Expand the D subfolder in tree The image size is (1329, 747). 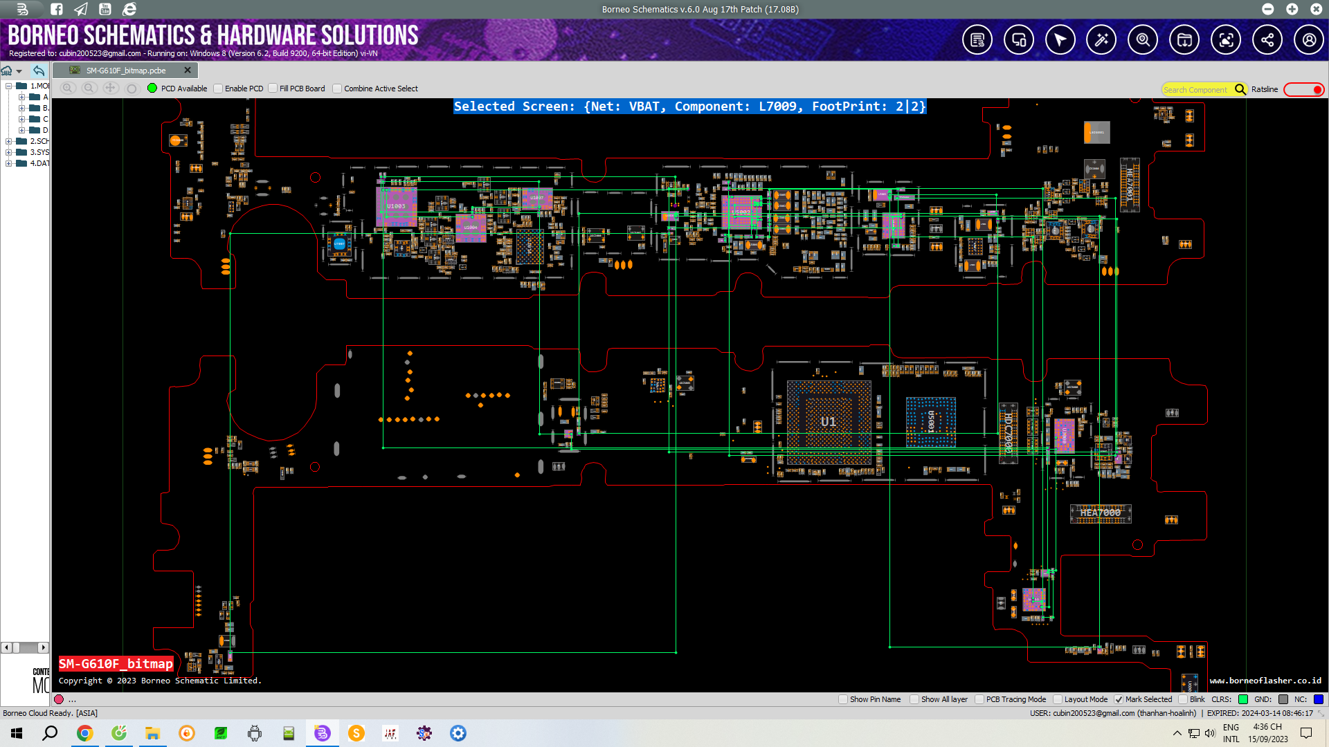pos(21,130)
